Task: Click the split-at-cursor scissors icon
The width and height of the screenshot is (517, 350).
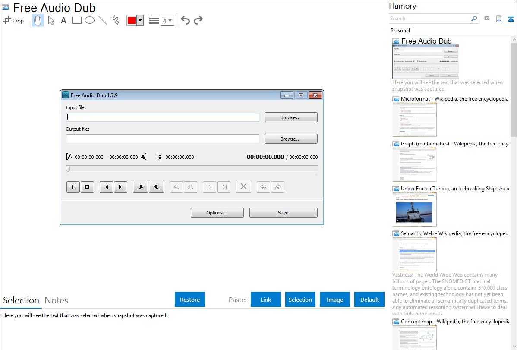Action: [160, 157]
